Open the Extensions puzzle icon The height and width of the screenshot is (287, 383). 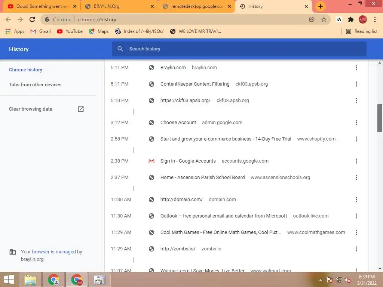pyautogui.click(x=351, y=19)
